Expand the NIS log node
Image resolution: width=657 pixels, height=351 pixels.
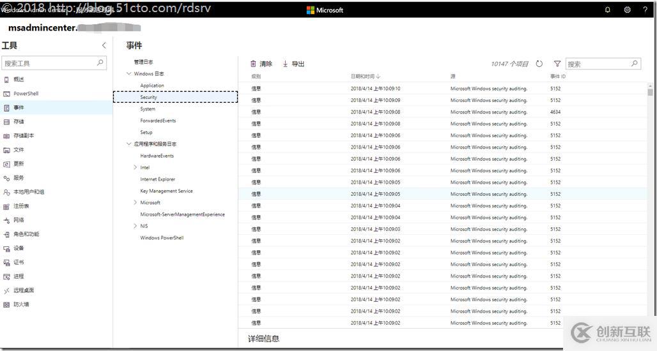coord(135,226)
